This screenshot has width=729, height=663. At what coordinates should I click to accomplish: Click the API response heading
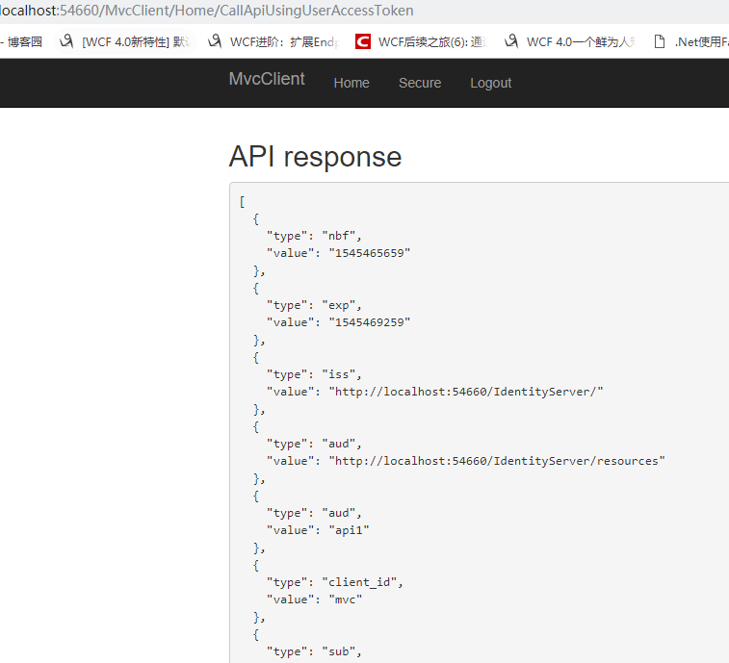[315, 157]
